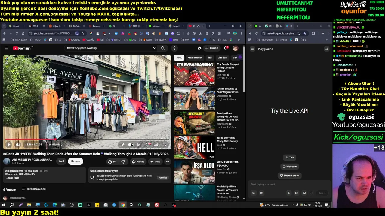Open AI Studio run settings panel
This screenshot has height=216, width=385.
coord(327,49)
